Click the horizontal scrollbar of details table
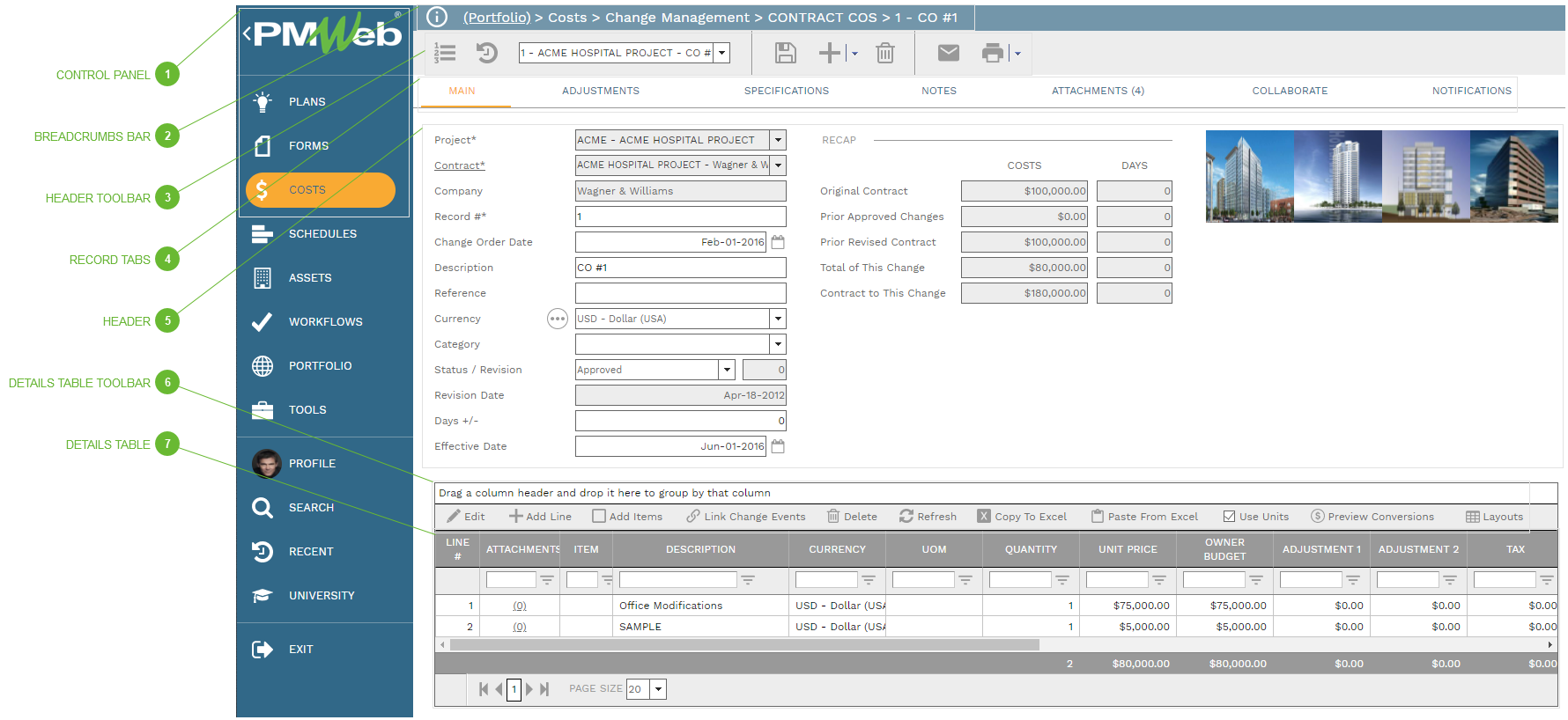Image resolution: width=1568 pixels, height=720 pixels. coord(744,645)
